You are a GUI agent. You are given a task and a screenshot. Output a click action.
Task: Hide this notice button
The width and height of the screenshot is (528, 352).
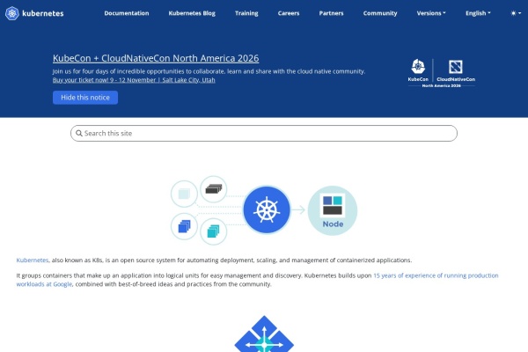[85, 98]
